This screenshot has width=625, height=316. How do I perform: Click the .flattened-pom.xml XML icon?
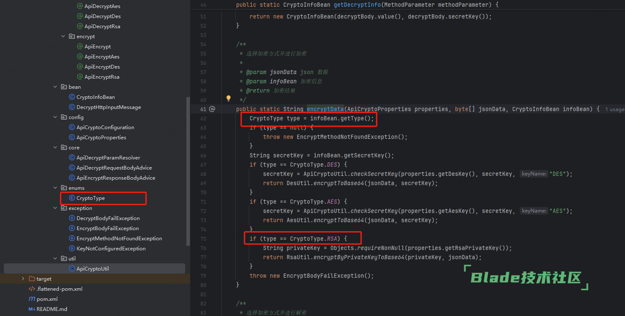click(32, 289)
